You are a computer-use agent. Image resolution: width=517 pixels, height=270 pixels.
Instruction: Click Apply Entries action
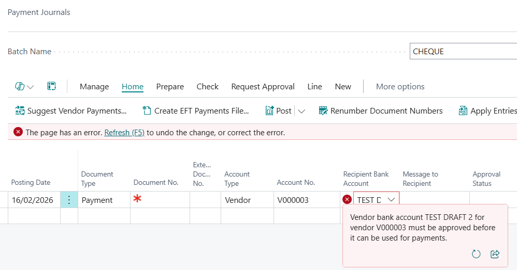tap(487, 110)
